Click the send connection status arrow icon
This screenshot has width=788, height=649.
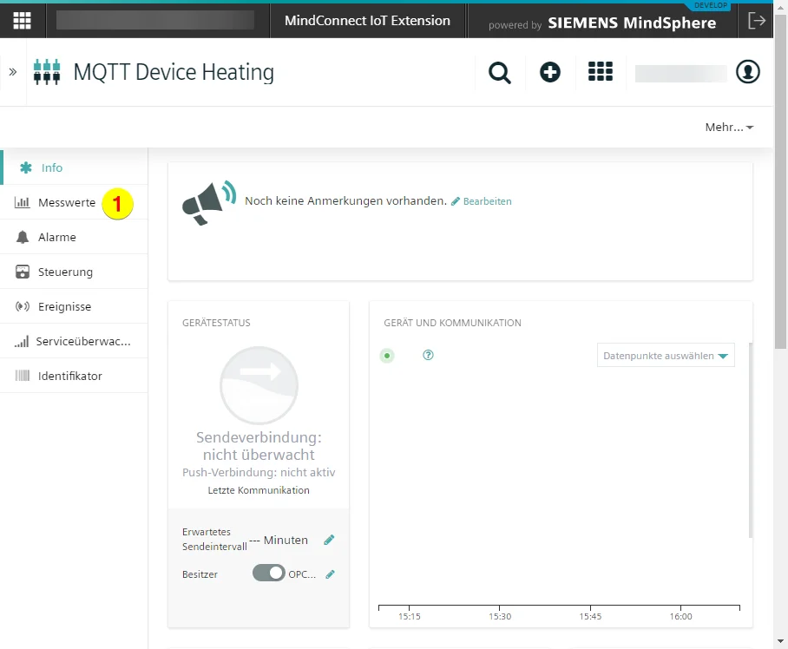pyautogui.click(x=259, y=385)
